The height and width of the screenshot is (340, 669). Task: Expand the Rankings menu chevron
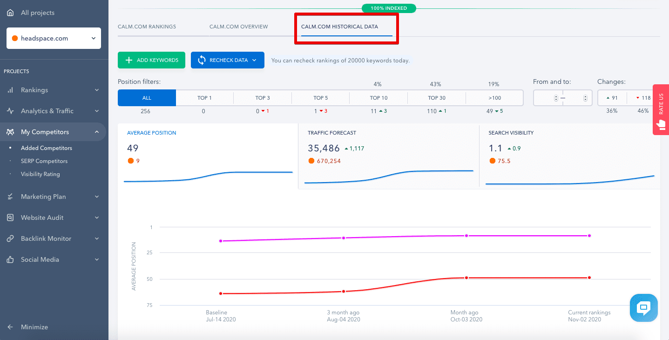click(x=97, y=90)
